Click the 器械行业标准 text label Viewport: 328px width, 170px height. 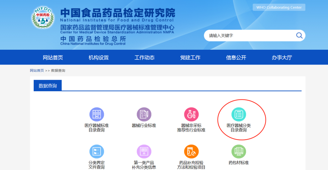(144, 125)
